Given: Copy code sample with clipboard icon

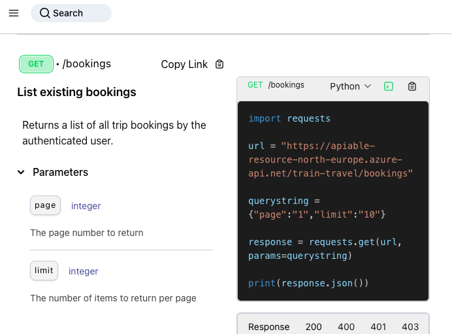Looking at the screenshot, I should point(412,86).
